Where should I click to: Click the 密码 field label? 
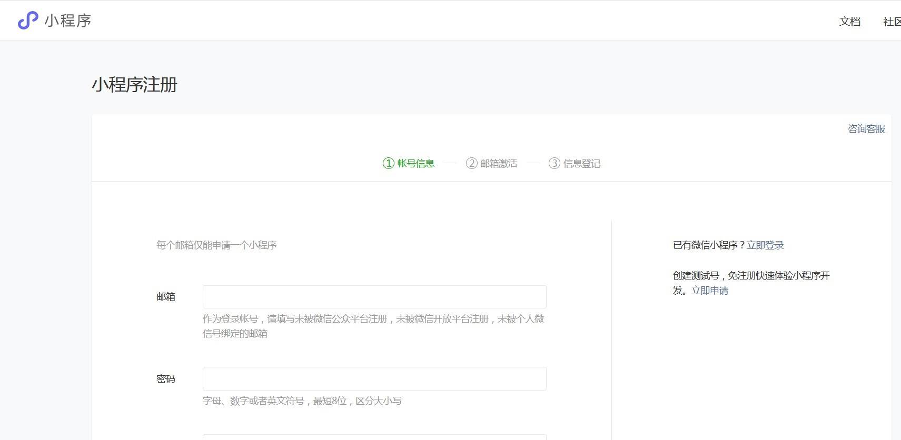coord(166,379)
